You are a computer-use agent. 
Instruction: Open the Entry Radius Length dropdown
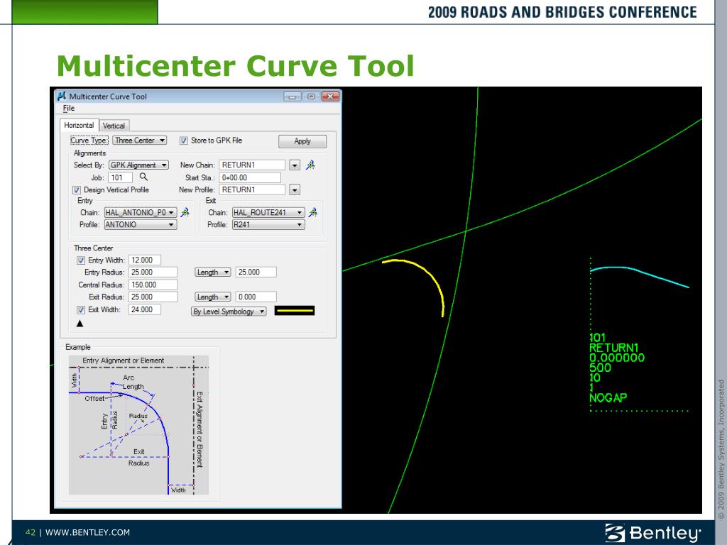tap(213, 272)
